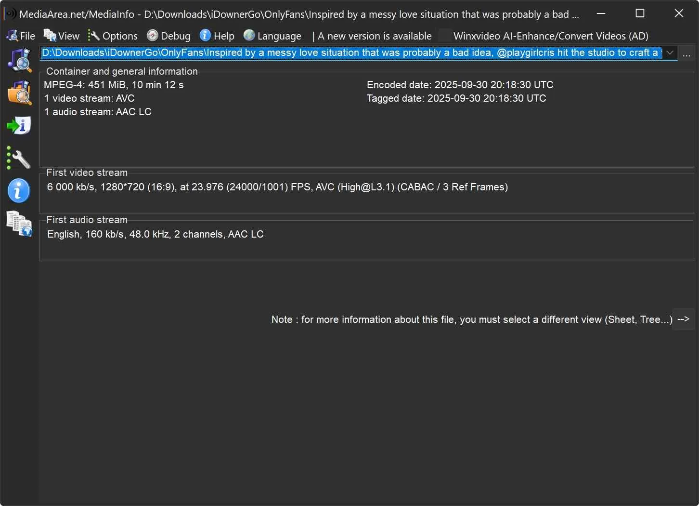The image size is (699, 506).
Task: Expand the file path dropdown arrow
Action: point(670,53)
